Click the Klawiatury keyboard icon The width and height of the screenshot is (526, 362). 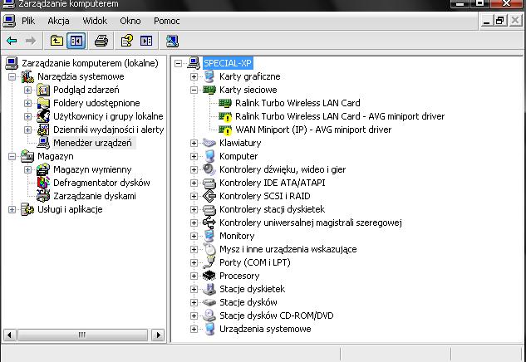(x=209, y=143)
